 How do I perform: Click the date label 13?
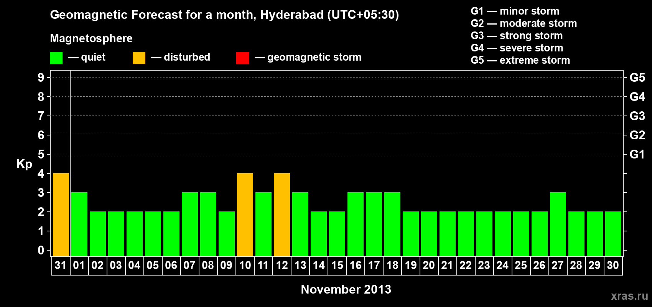300,265
